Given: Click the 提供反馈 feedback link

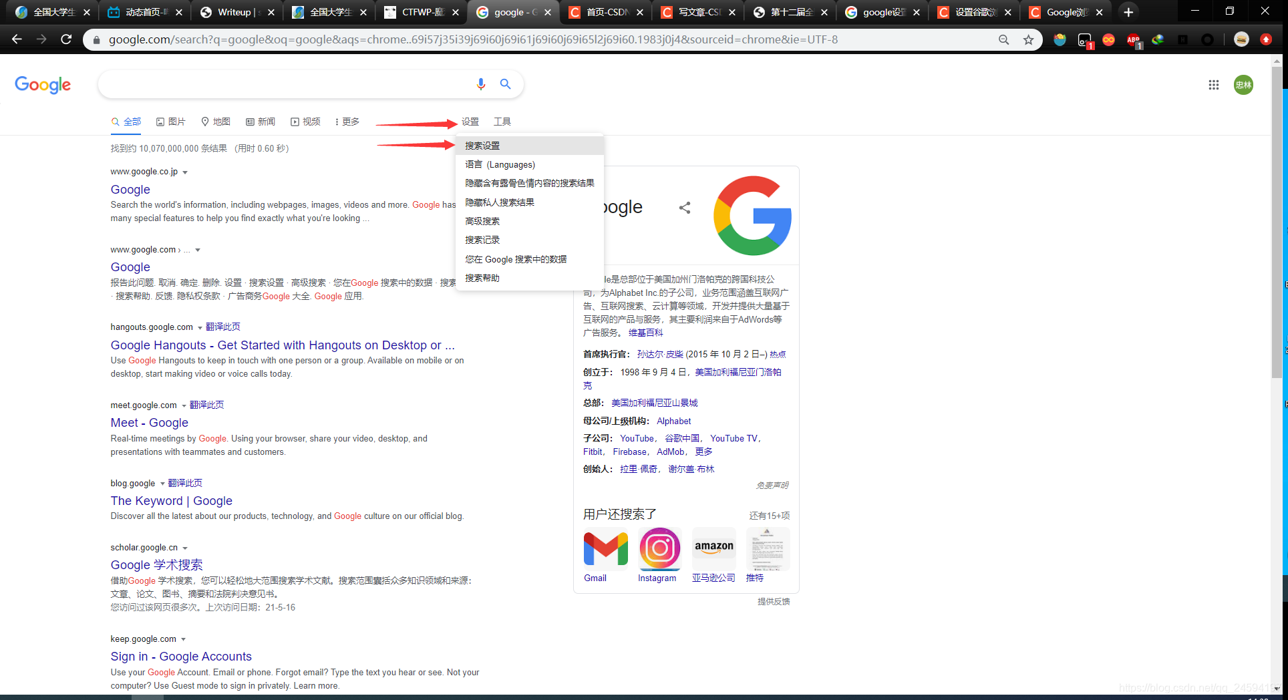Looking at the screenshot, I should (x=774, y=602).
